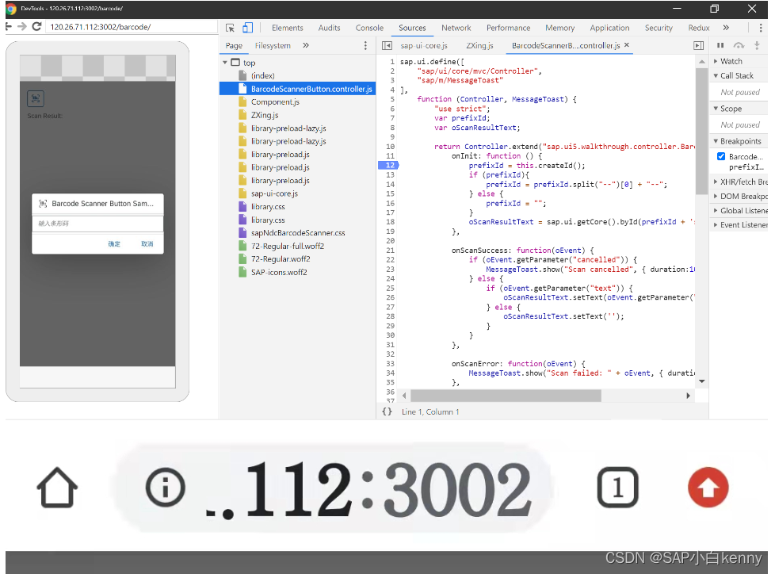Open the ZXing.js editor tab

pyautogui.click(x=479, y=45)
